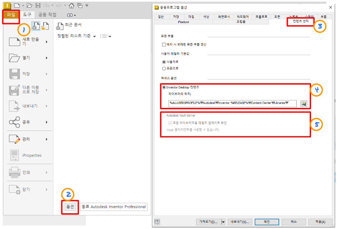Switch to the 공동 작업 ribbon tab
This screenshot has width=337, height=229.
pyautogui.click(x=47, y=15)
